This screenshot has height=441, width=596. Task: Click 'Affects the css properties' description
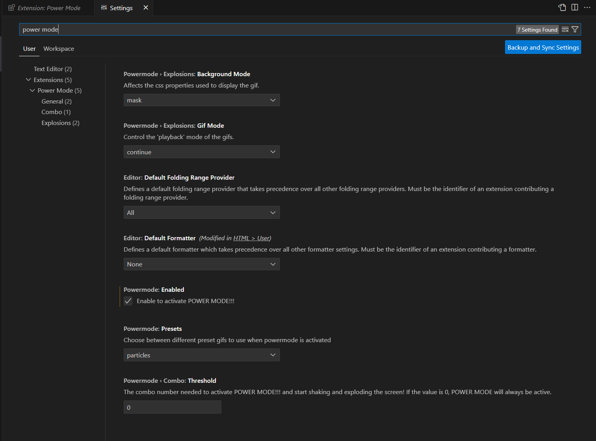coord(191,86)
